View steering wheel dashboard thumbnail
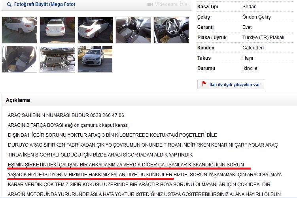297x198 pixels. 171,30
